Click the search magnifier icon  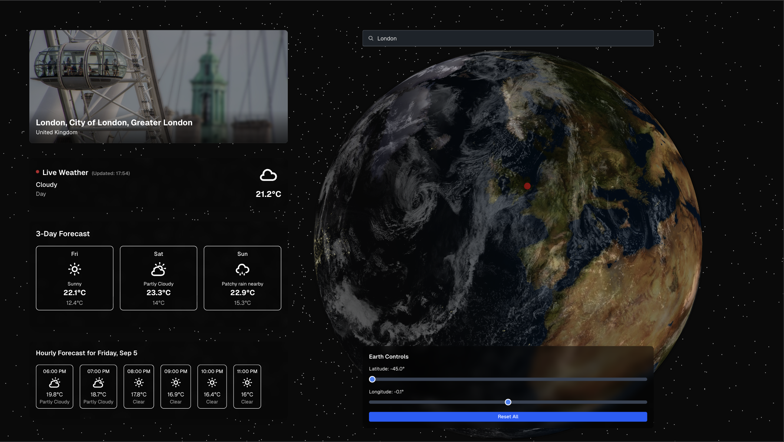click(370, 38)
